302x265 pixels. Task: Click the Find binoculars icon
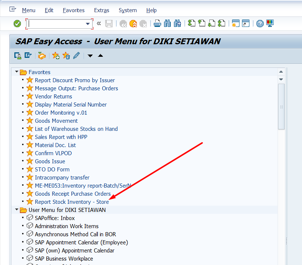pos(167,24)
